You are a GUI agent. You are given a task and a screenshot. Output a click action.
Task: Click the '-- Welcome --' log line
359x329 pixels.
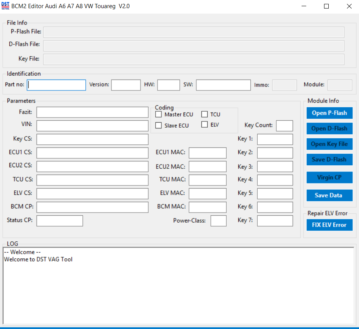tap(22, 252)
